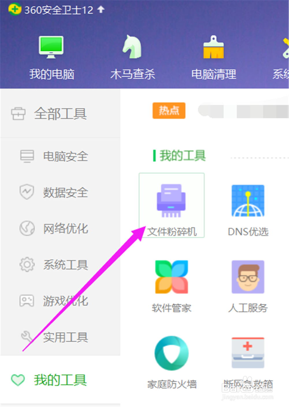Open 人工服务 (Manual Service) tool

[x=247, y=277]
